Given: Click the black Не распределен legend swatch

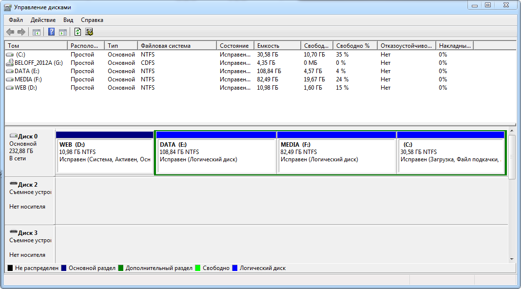Looking at the screenshot, I should (10, 268).
